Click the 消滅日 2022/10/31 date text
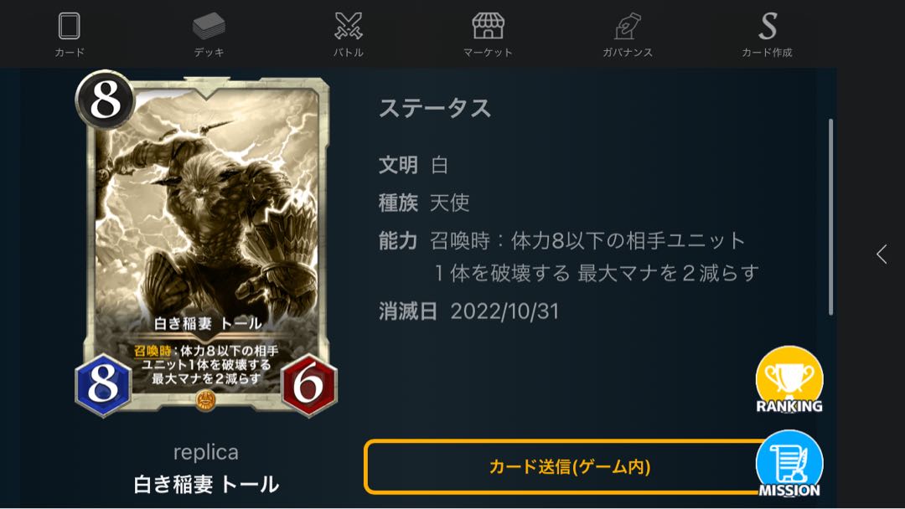This screenshot has height=509, width=905. click(x=468, y=311)
